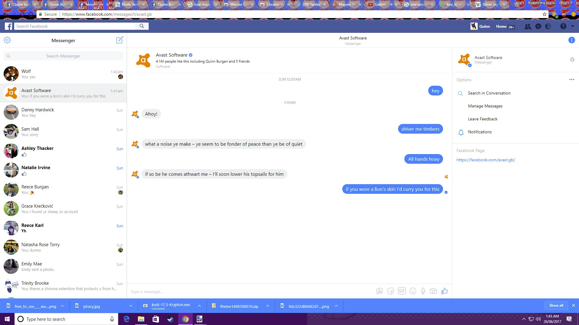Open conversation with Natalie Irvine
The height and width of the screenshot is (325, 579).
(x=63, y=170)
